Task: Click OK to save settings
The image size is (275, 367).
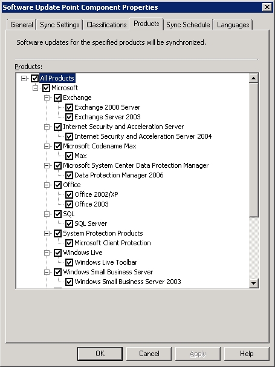Action: [100, 354]
